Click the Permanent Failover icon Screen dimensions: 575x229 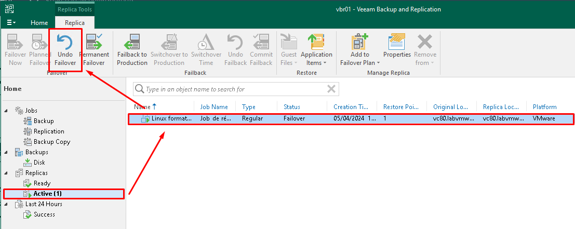(x=94, y=42)
